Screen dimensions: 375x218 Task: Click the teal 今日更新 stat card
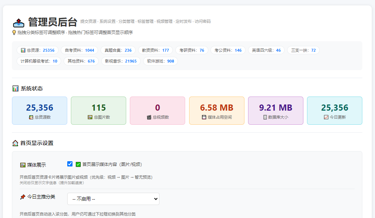tap(334, 111)
